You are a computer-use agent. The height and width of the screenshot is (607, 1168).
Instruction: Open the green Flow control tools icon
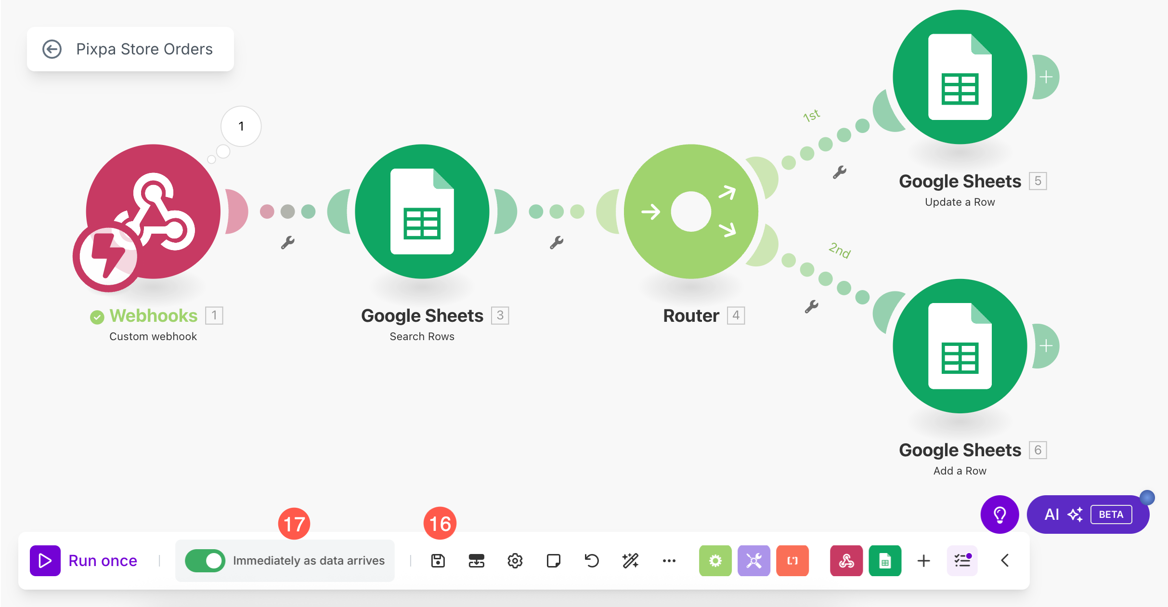click(715, 561)
